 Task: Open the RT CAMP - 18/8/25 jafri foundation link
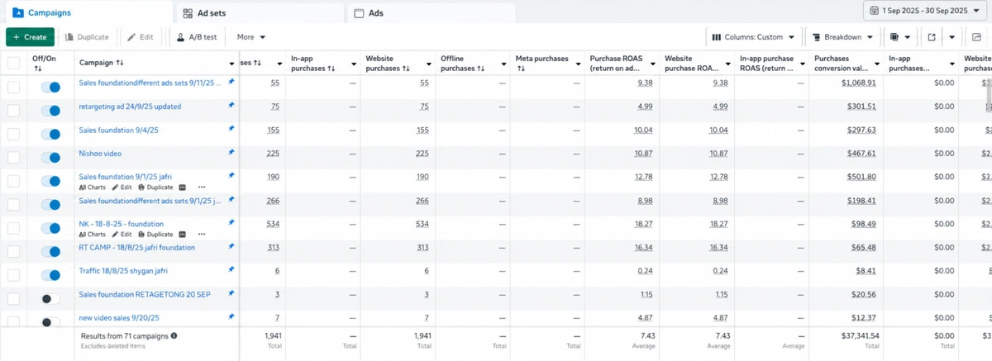(x=136, y=247)
